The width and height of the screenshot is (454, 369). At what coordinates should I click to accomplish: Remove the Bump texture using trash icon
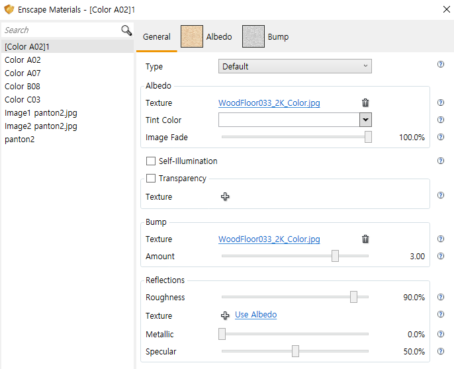(365, 239)
